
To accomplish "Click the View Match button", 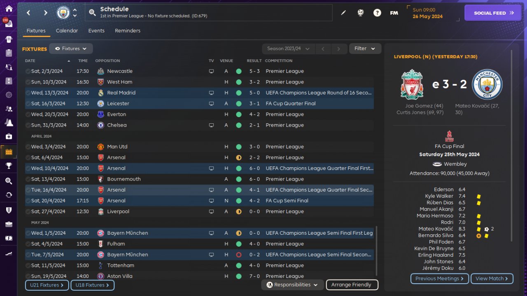I will [492, 279].
